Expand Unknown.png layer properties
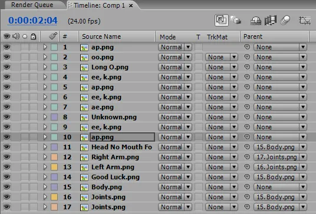Image resolution: width=316 pixels, height=214 pixels. point(45,117)
